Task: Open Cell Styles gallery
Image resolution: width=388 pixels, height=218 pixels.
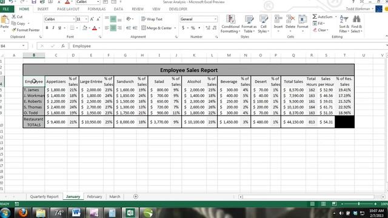Action: click(x=264, y=24)
